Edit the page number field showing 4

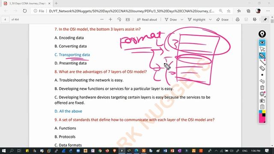5,20
